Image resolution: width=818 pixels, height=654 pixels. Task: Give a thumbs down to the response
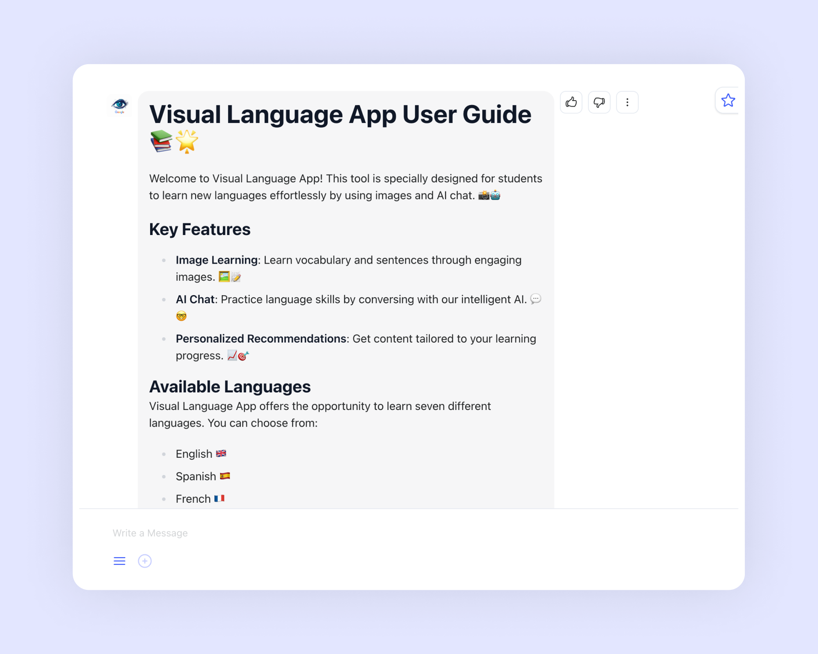[x=599, y=102]
